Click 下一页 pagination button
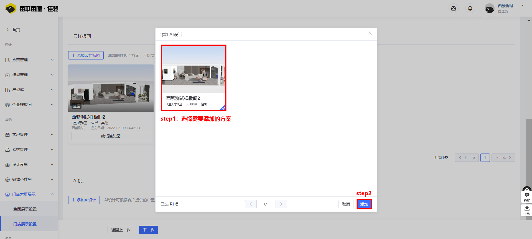 click(x=503, y=158)
